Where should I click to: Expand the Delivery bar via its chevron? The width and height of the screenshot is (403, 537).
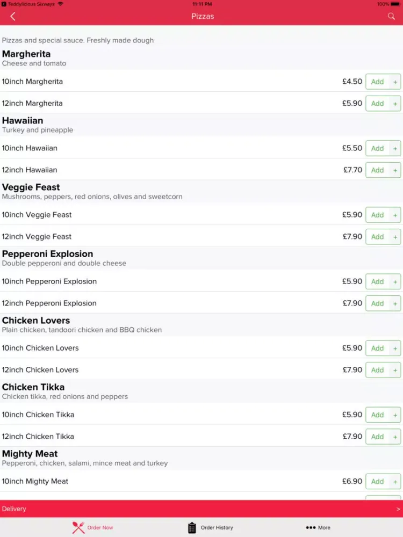click(398, 509)
